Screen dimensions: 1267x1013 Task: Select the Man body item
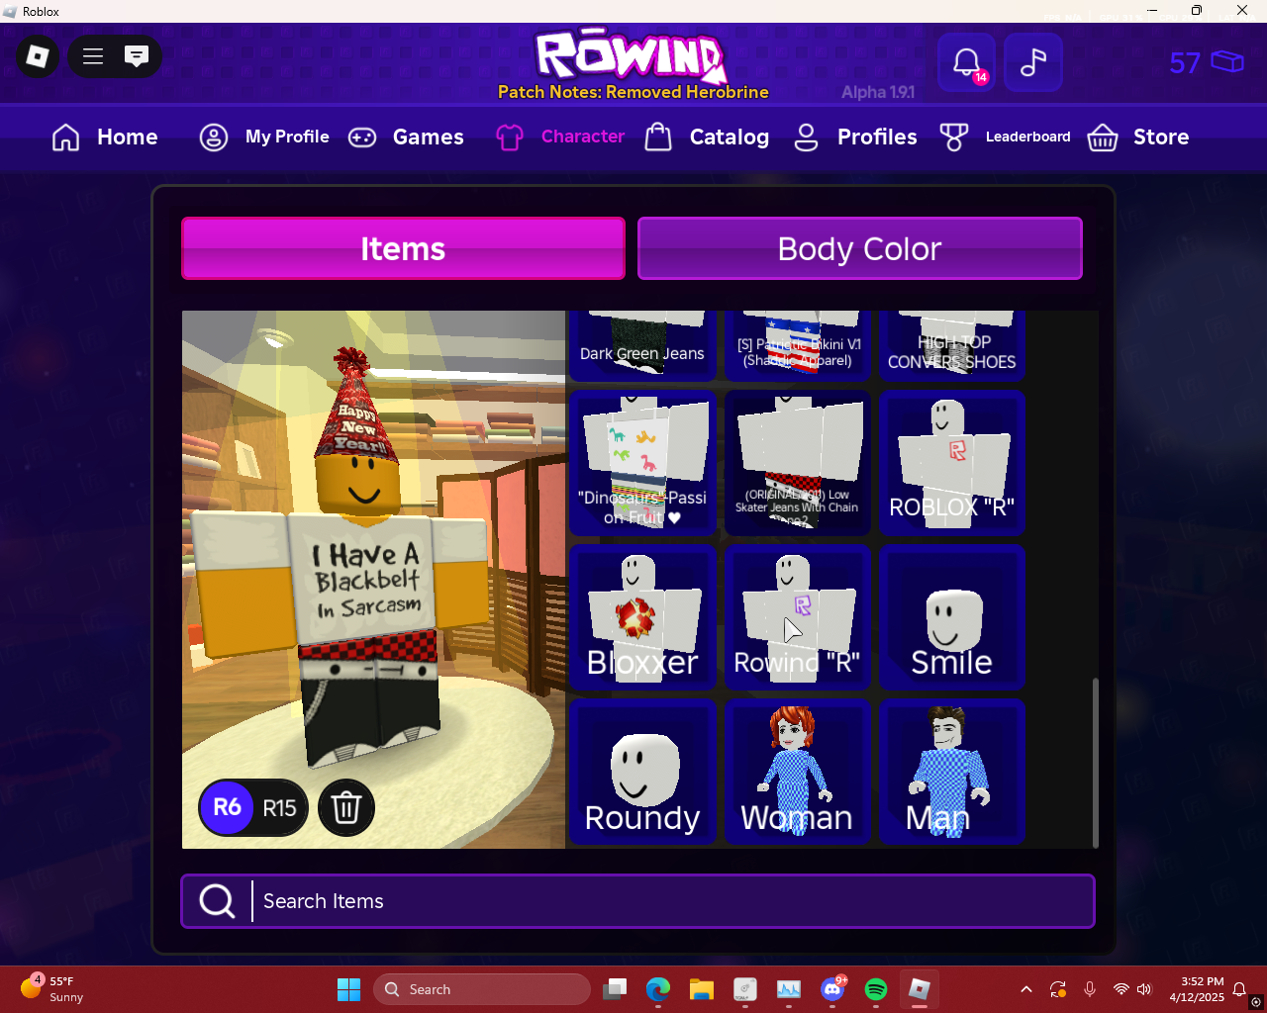click(951, 772)
